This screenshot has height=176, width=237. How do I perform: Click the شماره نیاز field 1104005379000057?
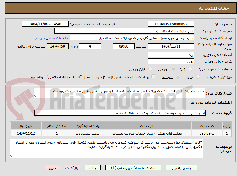tap(171, 24)
